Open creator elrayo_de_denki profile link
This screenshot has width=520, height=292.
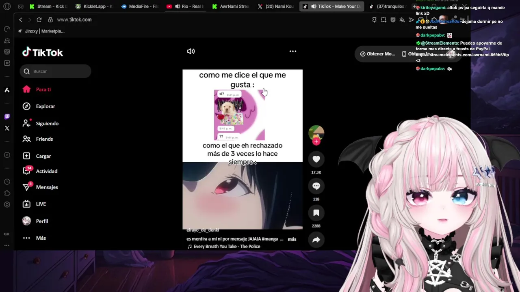203,230
